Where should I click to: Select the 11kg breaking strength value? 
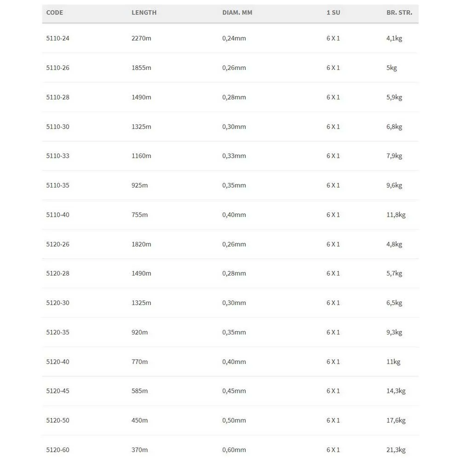click(393, 362)
